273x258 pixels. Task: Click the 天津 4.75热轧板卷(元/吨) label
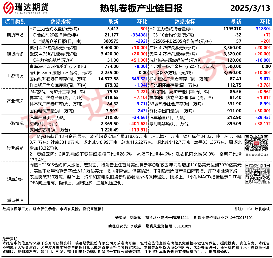point(173,54)
